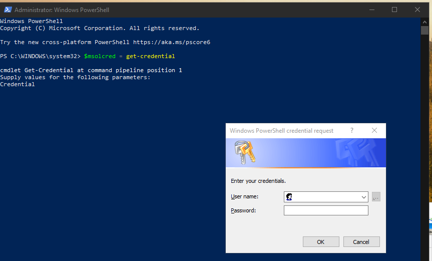
Task: Click the scrollbar up arrow in PowerShell
Action: (x=424, y=22)
